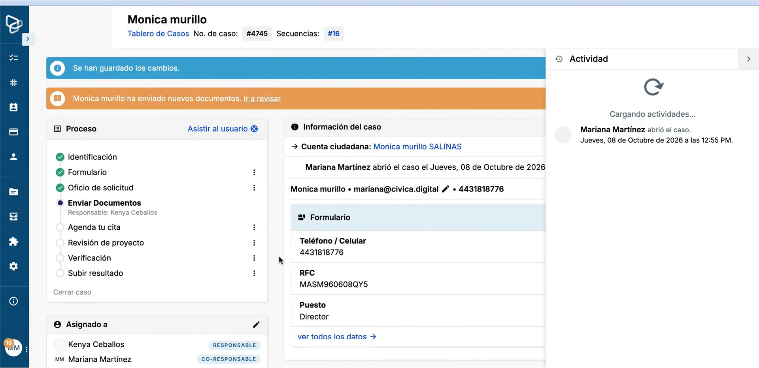The height and width of the screenshot is (368, 759).
Task: Click the Subir resultado step circle
Action: [60, 273]
